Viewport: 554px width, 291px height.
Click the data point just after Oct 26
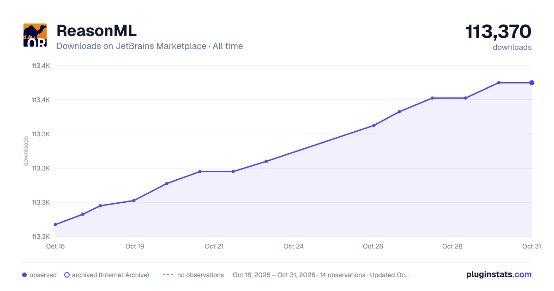click(374, 125)
